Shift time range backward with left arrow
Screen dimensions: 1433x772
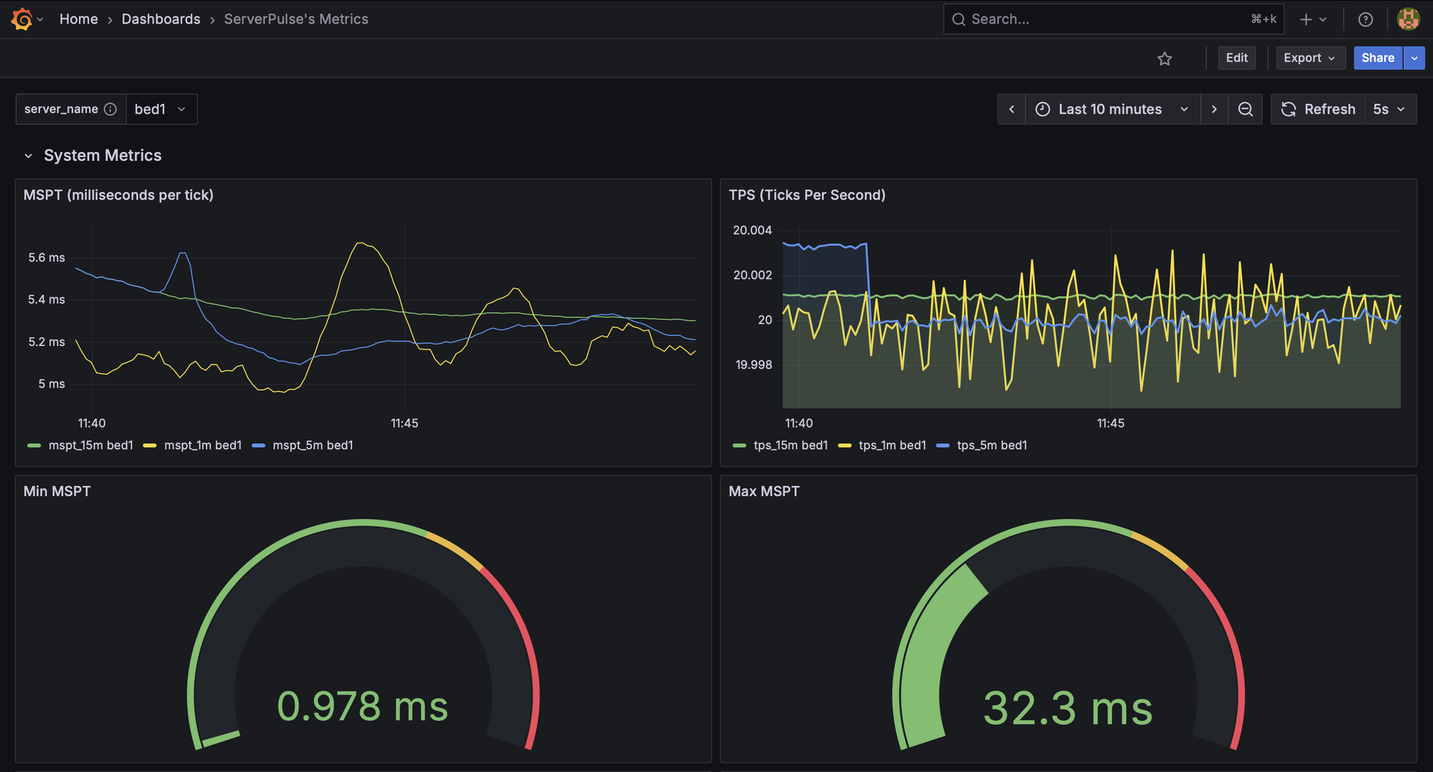coord(1011,109)
